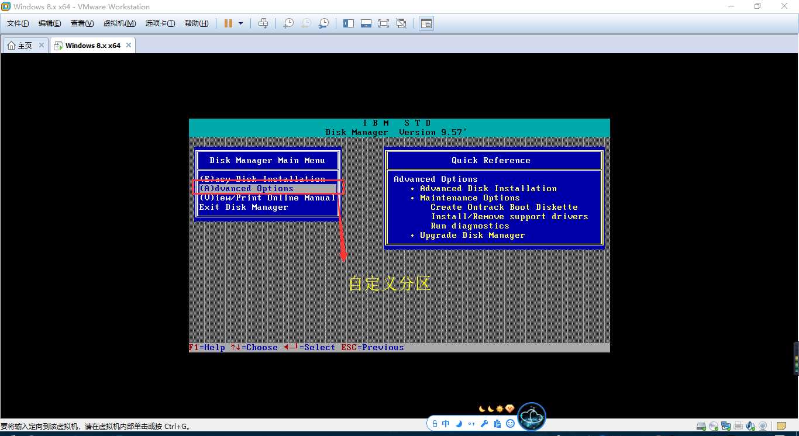Open the snapshot manager
Image resolution: width=799 pixels, height=436 pixels.
323,23
